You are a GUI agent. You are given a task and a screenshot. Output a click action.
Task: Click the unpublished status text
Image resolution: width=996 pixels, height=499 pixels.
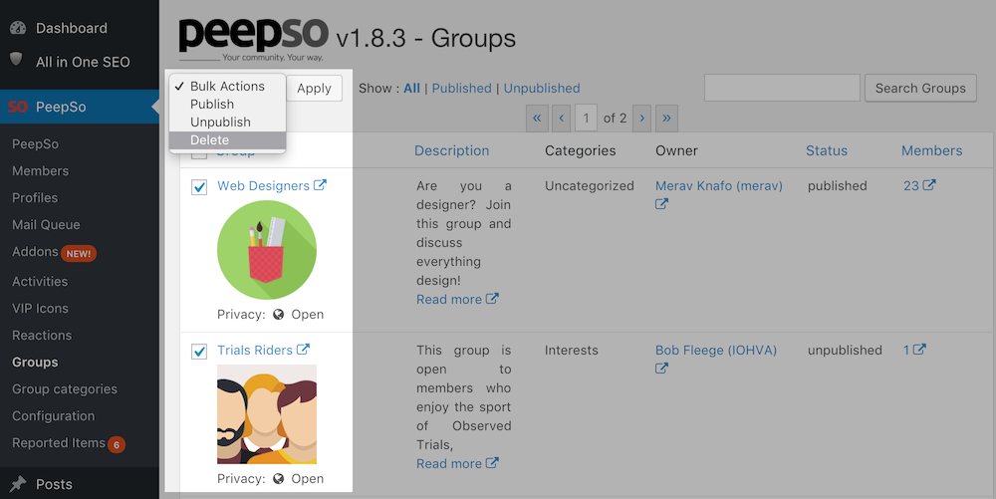(845, 350)
